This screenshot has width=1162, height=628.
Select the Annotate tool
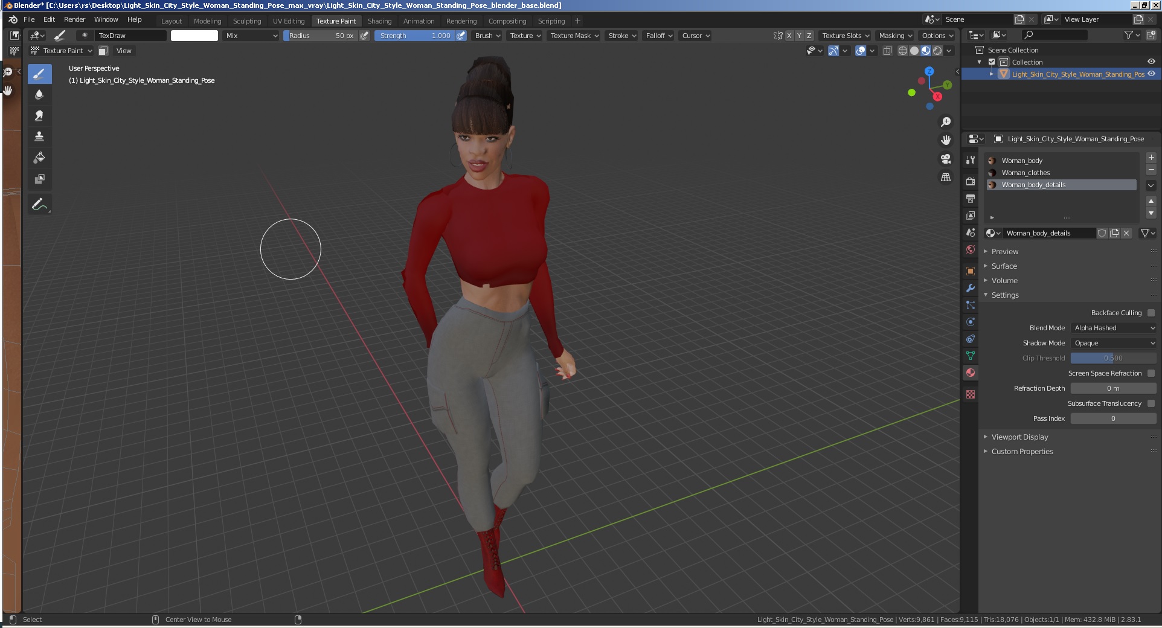point(39,204)
